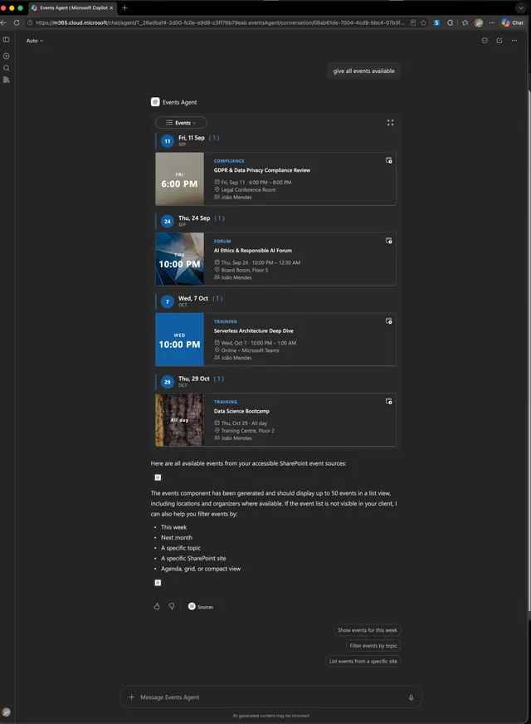Open the library icon in sidebar
The width and height of the screenshot is (531, 724).
pyautogui.click(x=6, y=80)
